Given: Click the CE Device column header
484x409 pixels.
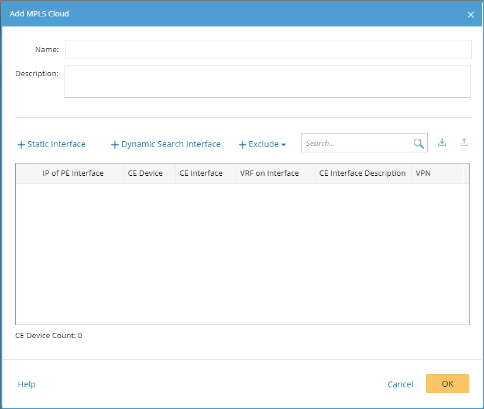Looking at the screenshot, I should [x=145, y=173].
